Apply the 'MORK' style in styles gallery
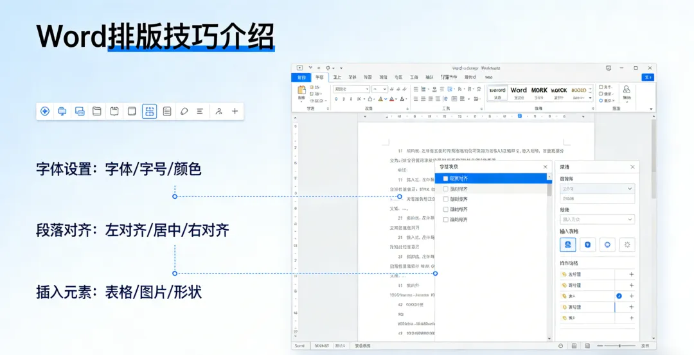Screen dimensions: 694x355 point(538,93)
